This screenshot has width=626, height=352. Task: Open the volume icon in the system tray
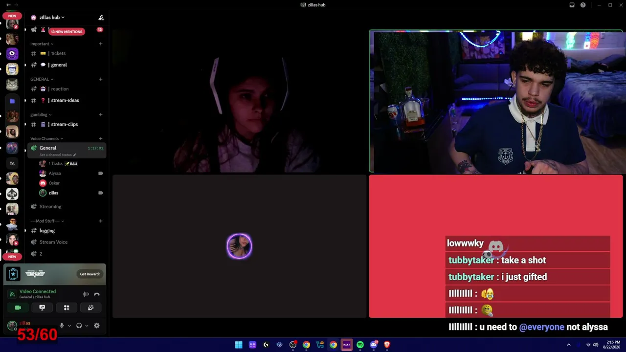595,345
